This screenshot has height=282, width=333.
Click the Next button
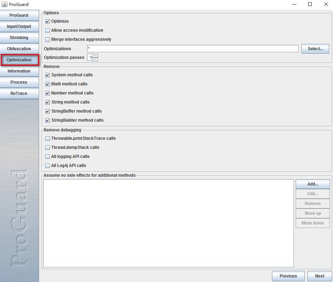320,276
